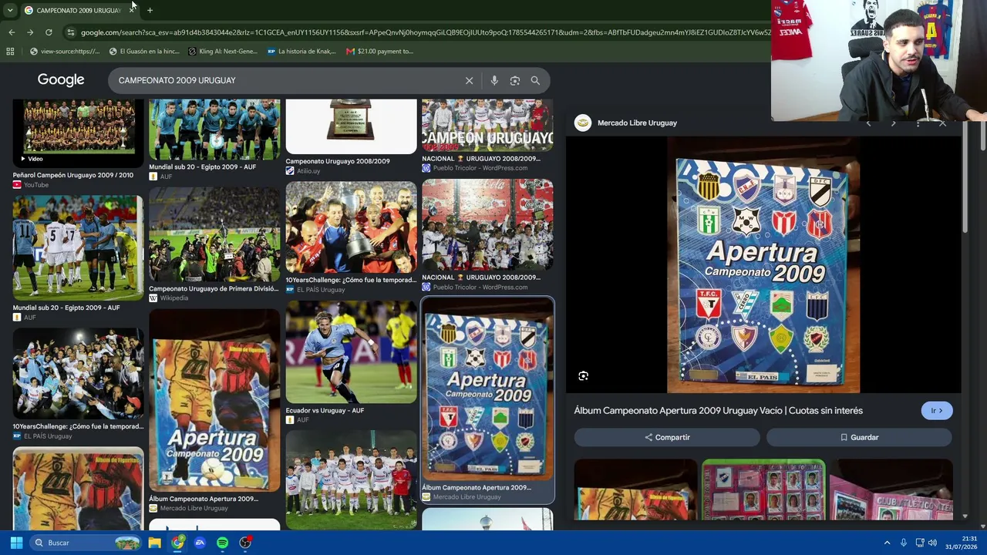Click the Compartir share button
This screenshot has height=555, width=987.
pos(667,437)
